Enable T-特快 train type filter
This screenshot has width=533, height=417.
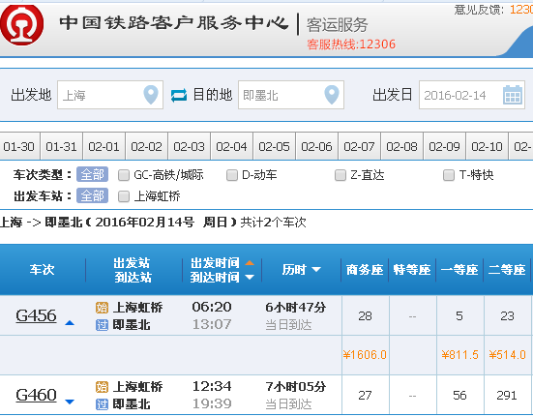point(449,175)
